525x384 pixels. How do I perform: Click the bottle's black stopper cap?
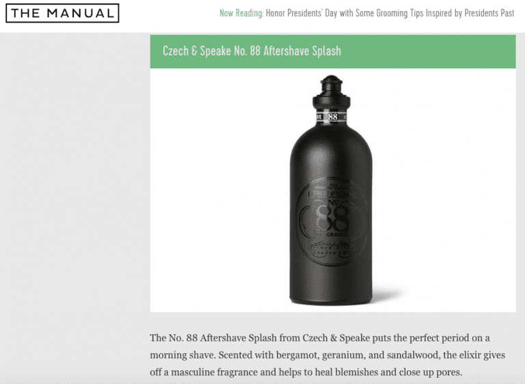click(332, 94)
